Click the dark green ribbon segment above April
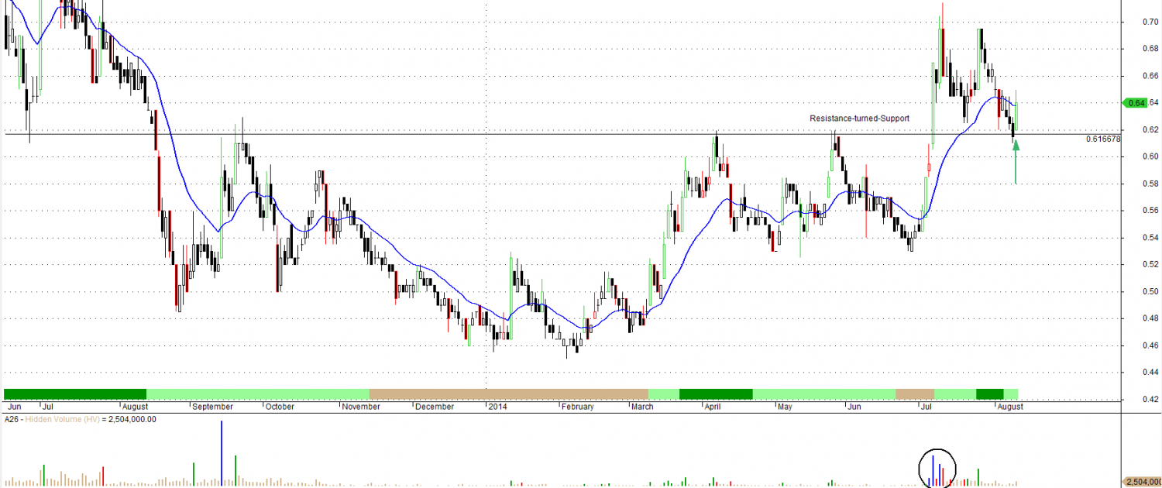Screen dimensions: 1162x488 point(716,393)
